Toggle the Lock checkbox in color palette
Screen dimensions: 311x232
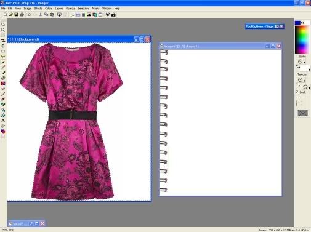[x=297, y=92]
